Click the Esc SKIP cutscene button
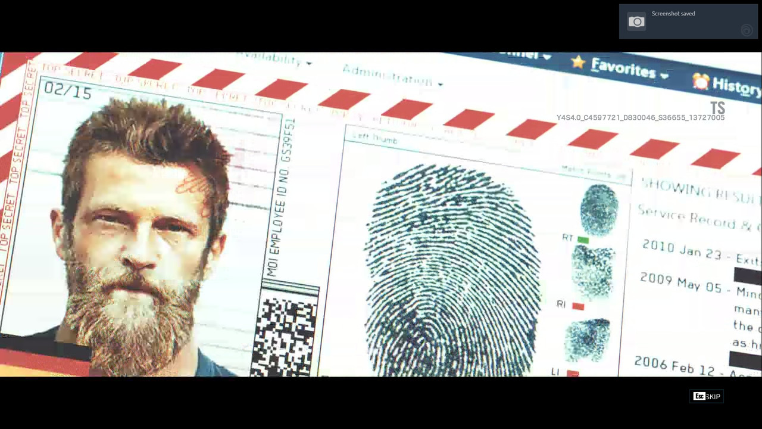The width and height of the screenshot is (762, 429). tap(707, 396)
